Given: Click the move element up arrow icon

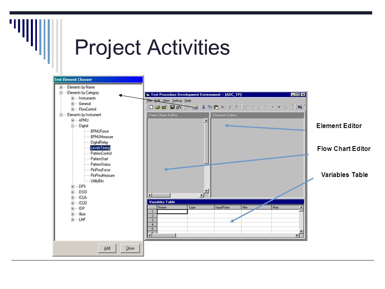Looking at the screenshot, I should pyautogui.click(x=237, y=107).
